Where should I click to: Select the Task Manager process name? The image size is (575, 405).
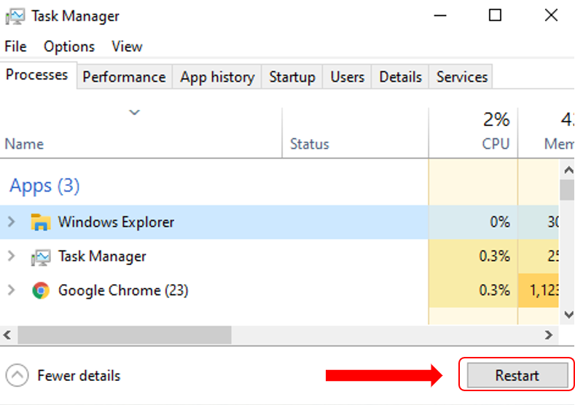click(x=102, y=256)
